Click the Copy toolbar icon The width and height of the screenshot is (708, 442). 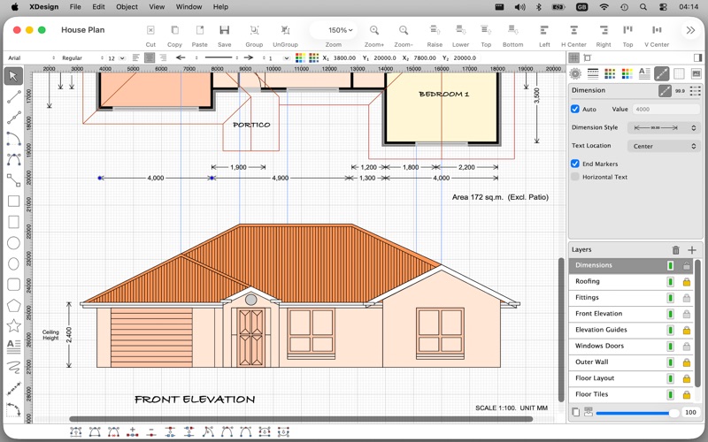tap(174, 30)
